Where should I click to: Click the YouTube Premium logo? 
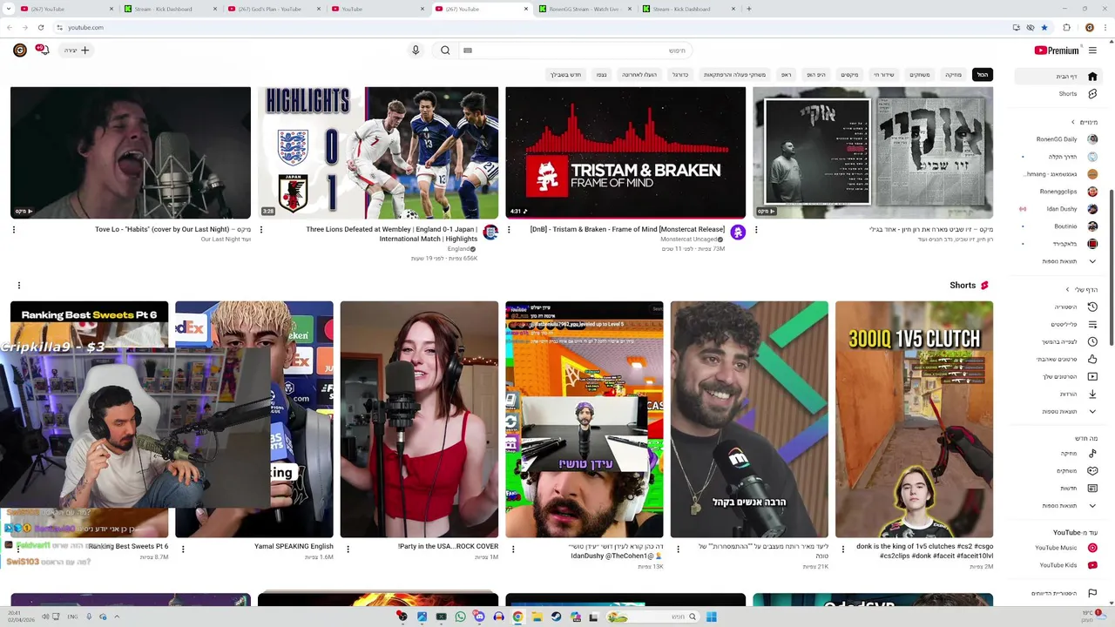coord(1057,51)
